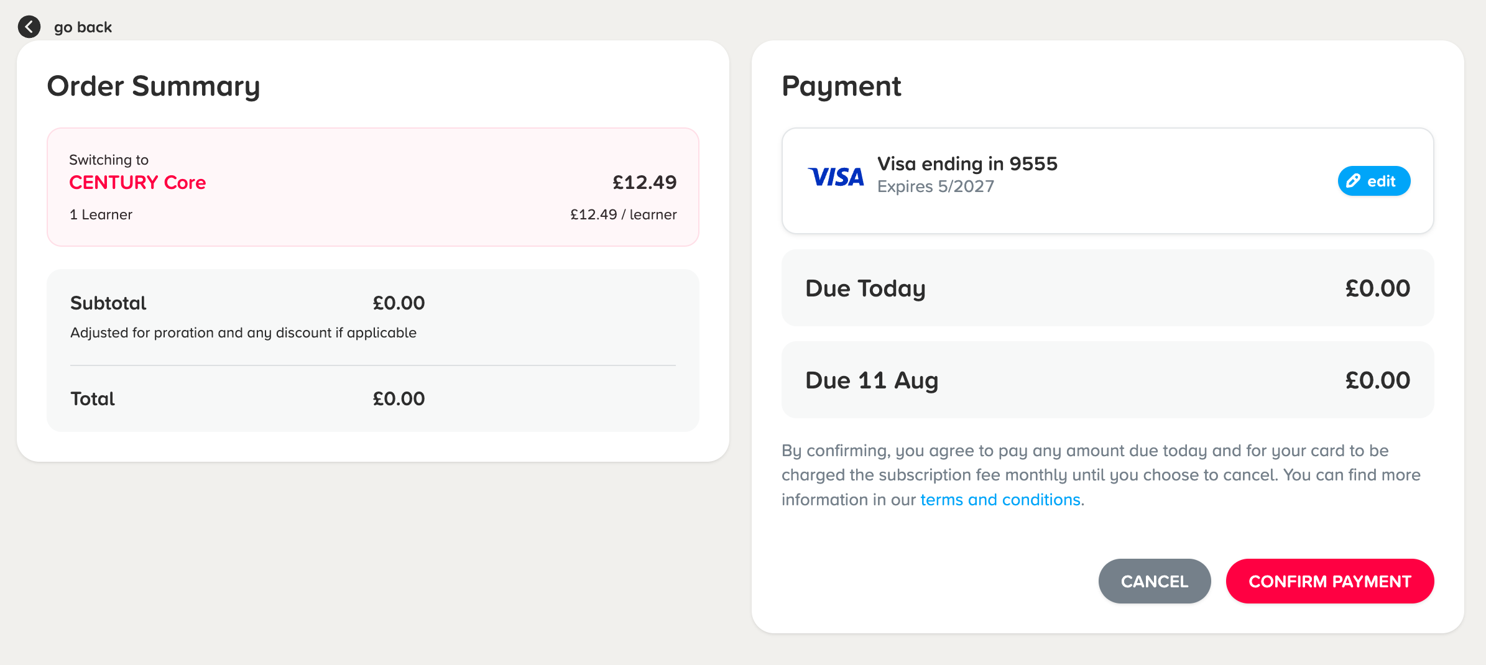Click the £12.49 / learner price text
Image resolution: width=1486 pixels, height=665 pixels.
coord(623,214)
